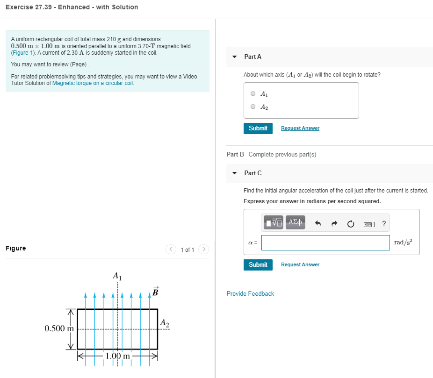433x378 pixels.
Task: Click the redo arrow in the answer toolbar
Action: (334, 223)
